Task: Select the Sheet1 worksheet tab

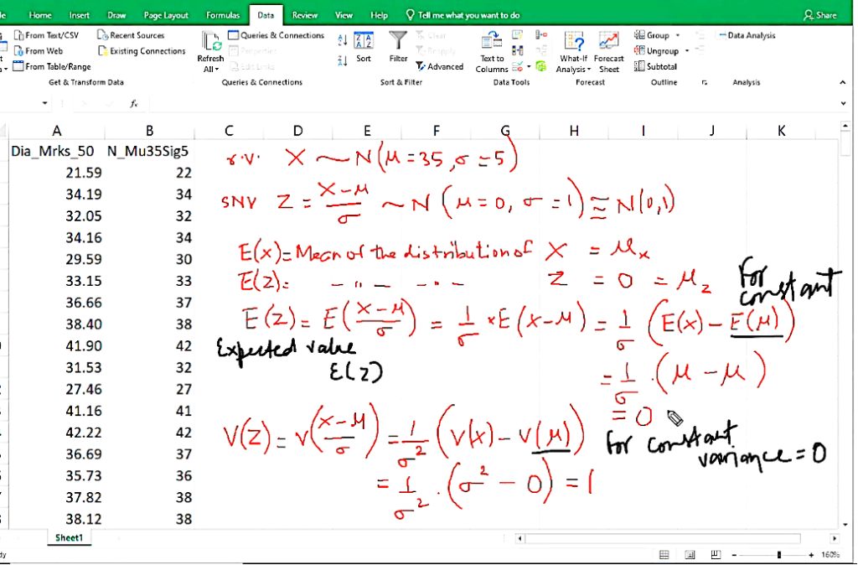Action: pyautogui.click(x=69, y=537)
